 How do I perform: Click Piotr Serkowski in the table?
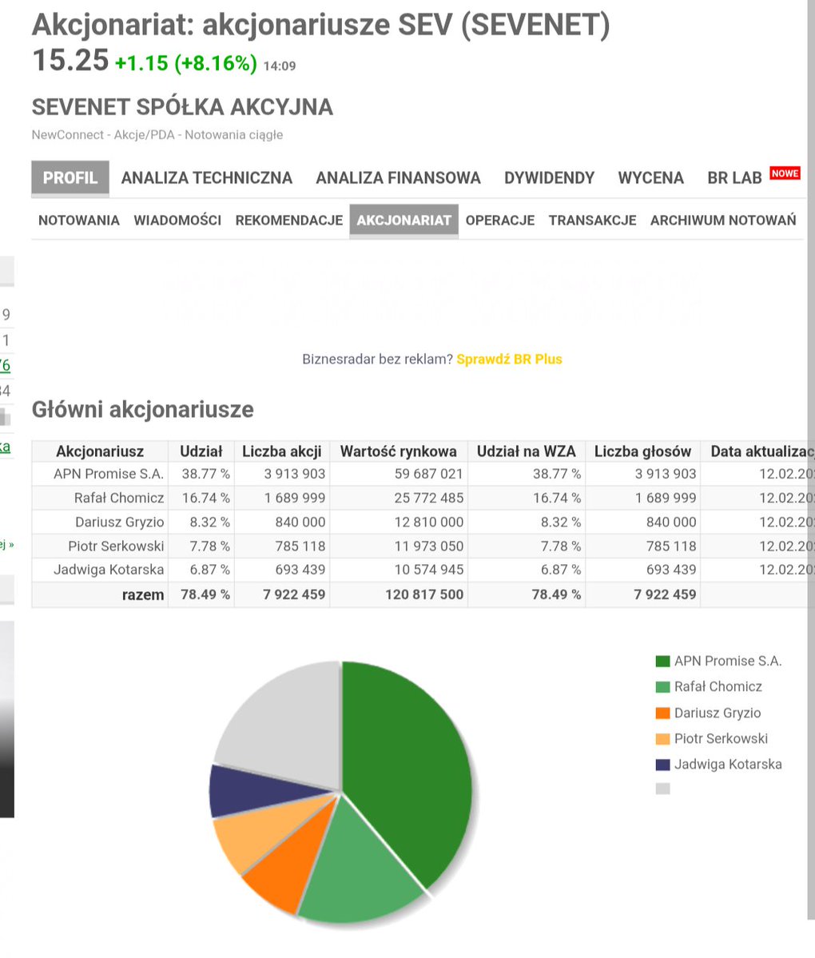coord(116,546)
